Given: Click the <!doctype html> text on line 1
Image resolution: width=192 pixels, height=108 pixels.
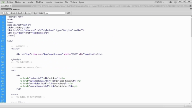Looking at the screenshot, I should [15, 17].
